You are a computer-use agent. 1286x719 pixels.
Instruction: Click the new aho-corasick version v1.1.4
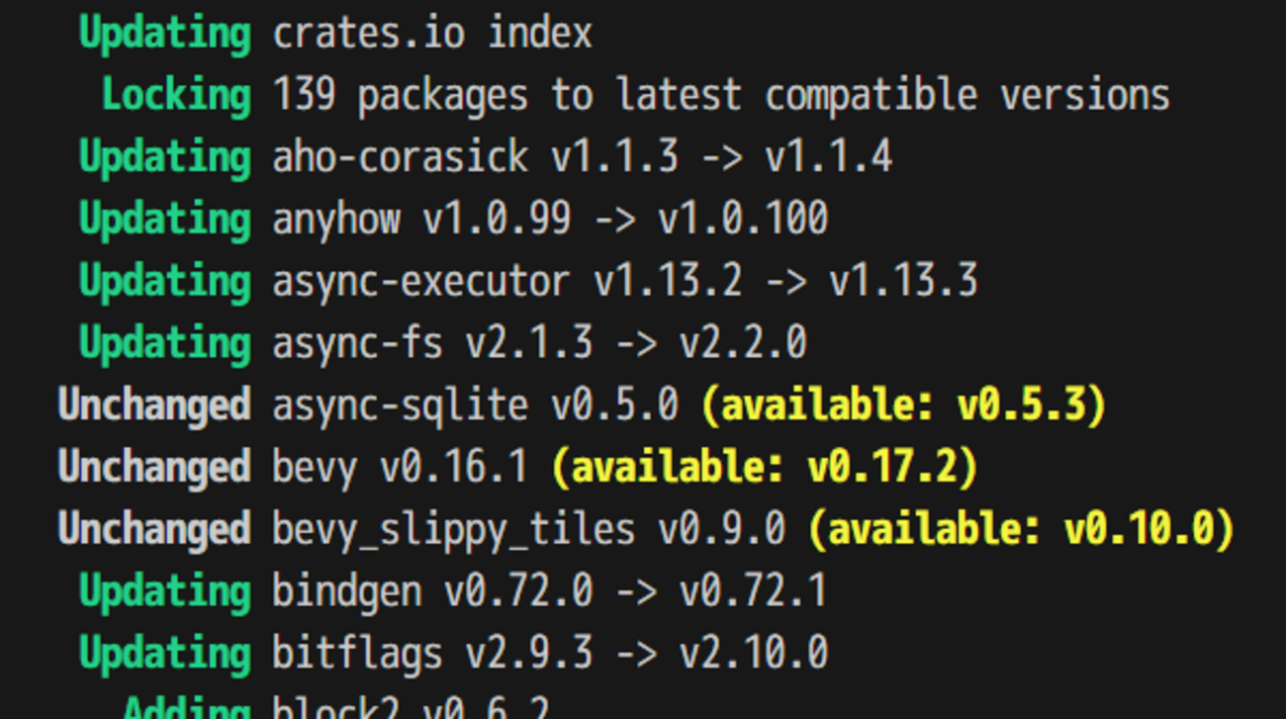[829, 158]
